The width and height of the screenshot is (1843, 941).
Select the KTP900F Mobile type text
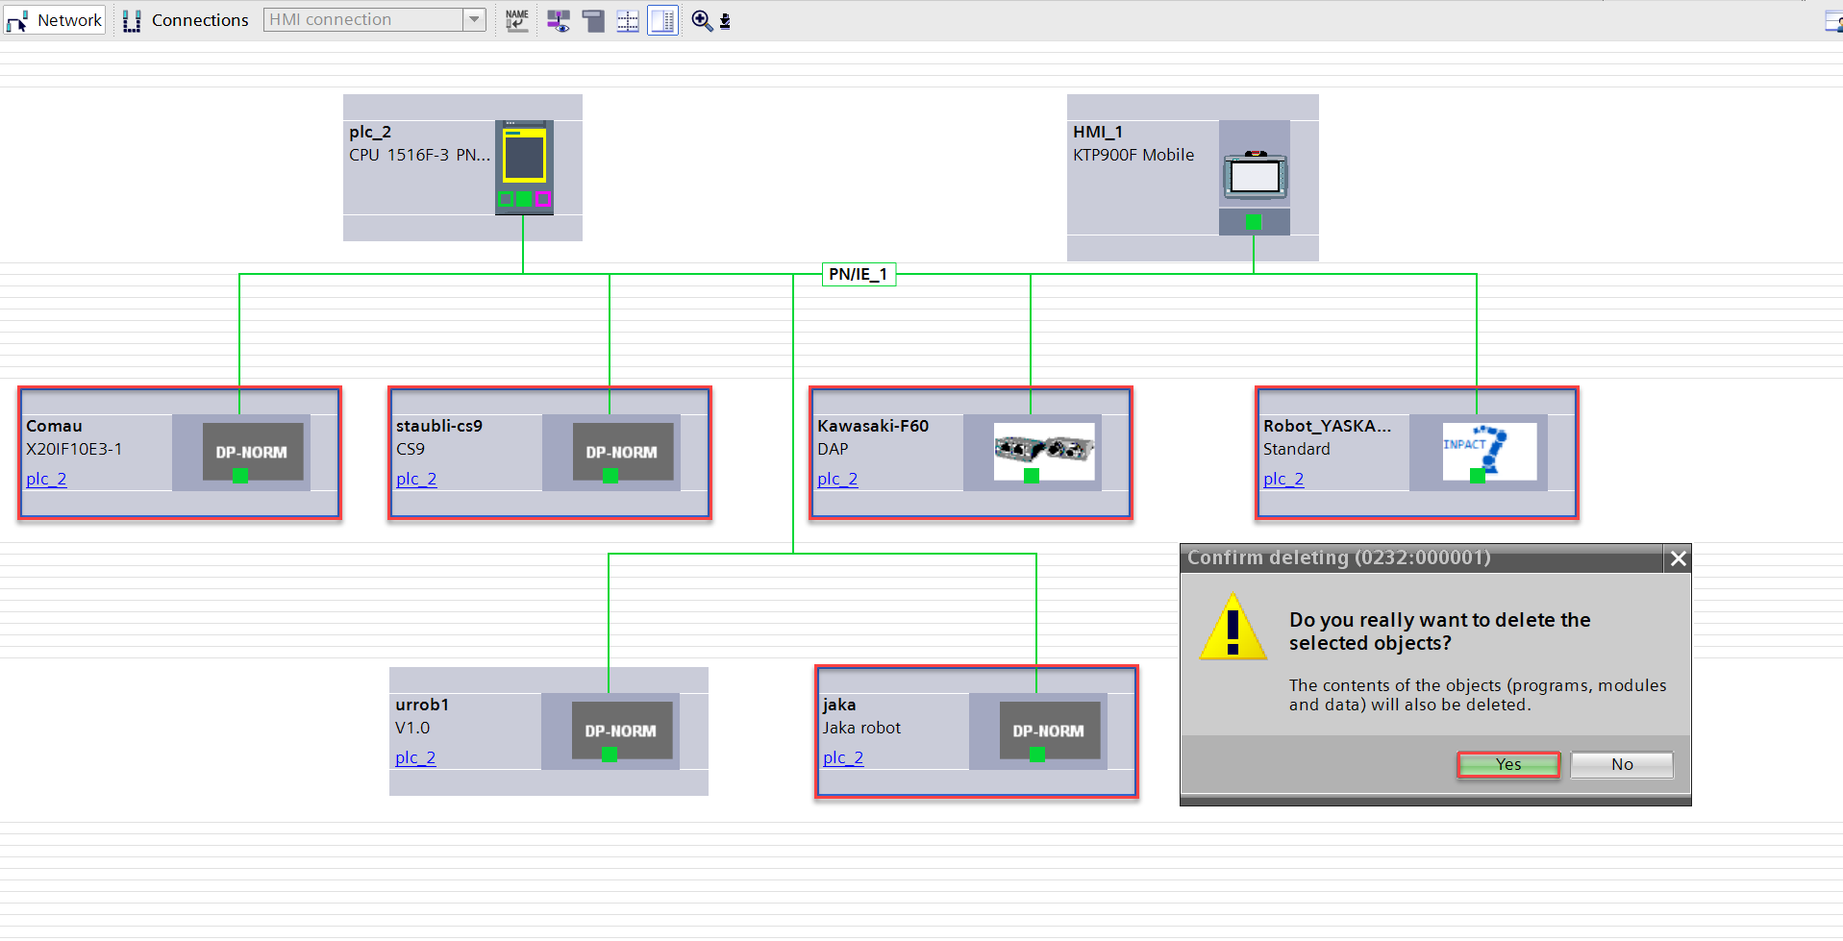pos(1133,155)
